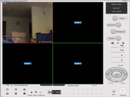Open Hilfe question mark icon
Screen dimensions: 130x97
5,85
